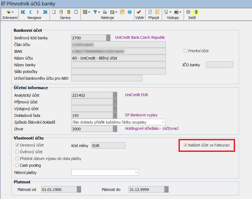252x199 pixels.
Task: Go to the next record in Navigace
Action: click(x=38, y=12)
